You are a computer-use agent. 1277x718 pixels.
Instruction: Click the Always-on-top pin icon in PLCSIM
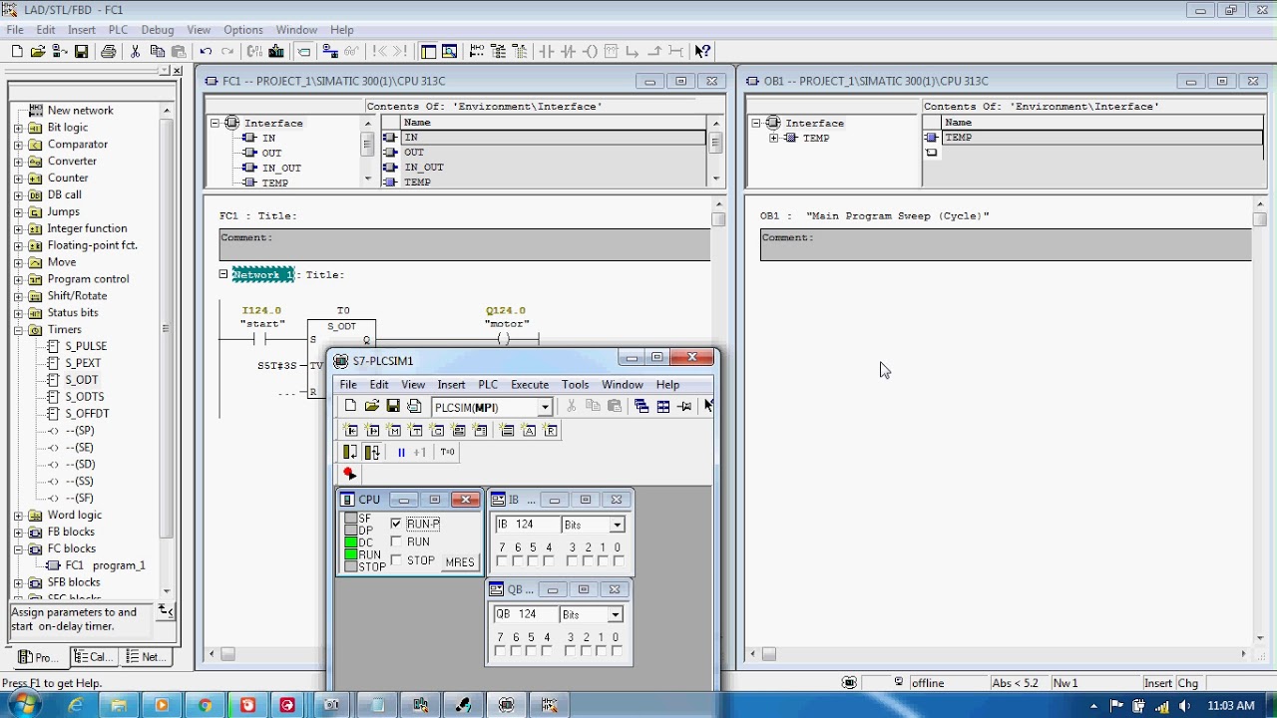coord(684,407)
